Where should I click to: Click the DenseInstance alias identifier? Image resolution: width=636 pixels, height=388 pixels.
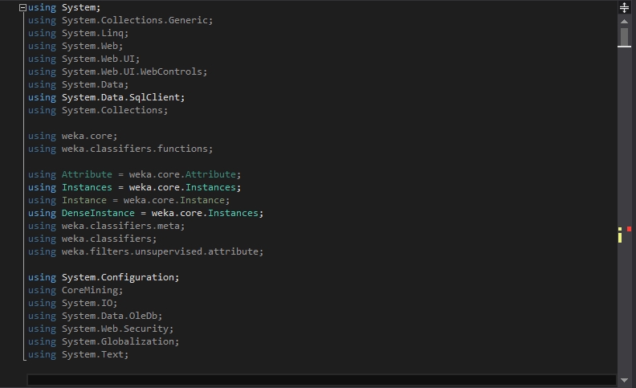tap(98, 213)
